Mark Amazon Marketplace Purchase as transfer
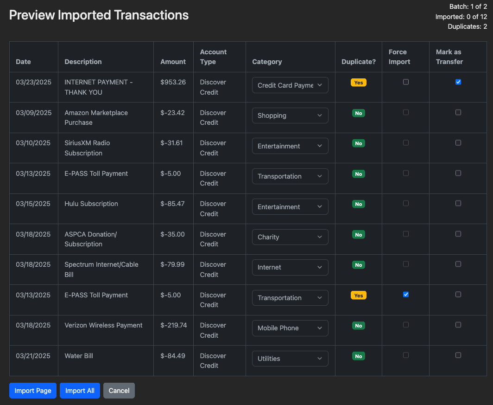Image resolution: width=493 pixels, height=405 pixels. pos(458,112)
